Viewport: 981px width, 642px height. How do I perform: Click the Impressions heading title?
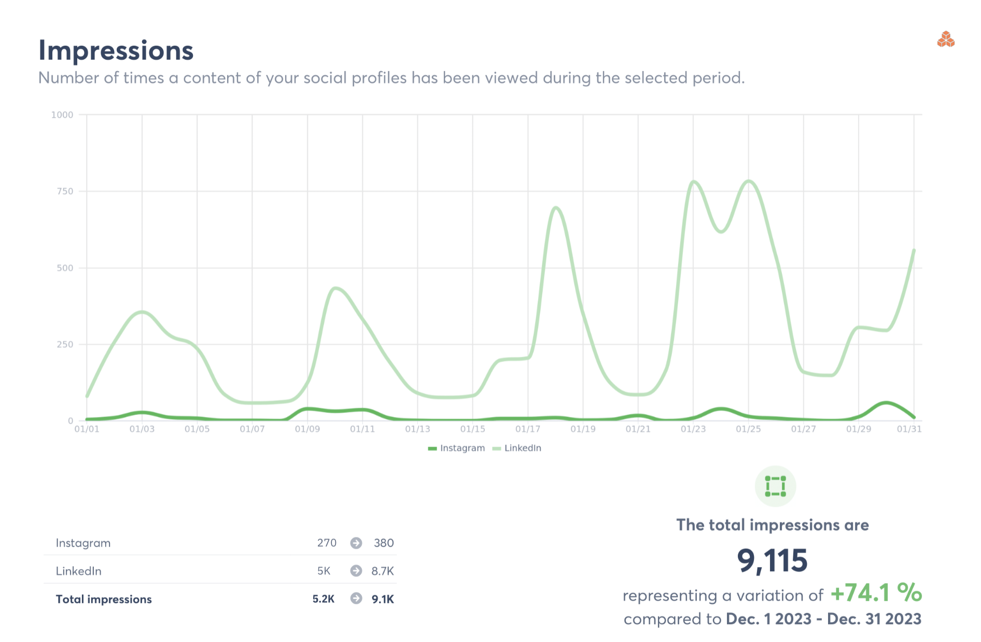click(116, 51)
